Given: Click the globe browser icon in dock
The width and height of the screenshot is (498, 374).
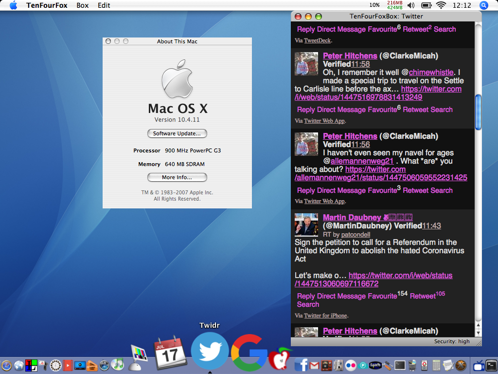Looking at the screenshot, I should point(19,365).
